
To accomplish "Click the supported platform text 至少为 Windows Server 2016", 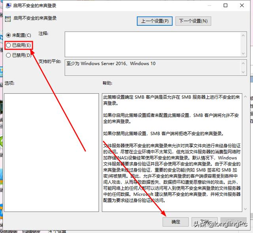I will tap(111, 64).
